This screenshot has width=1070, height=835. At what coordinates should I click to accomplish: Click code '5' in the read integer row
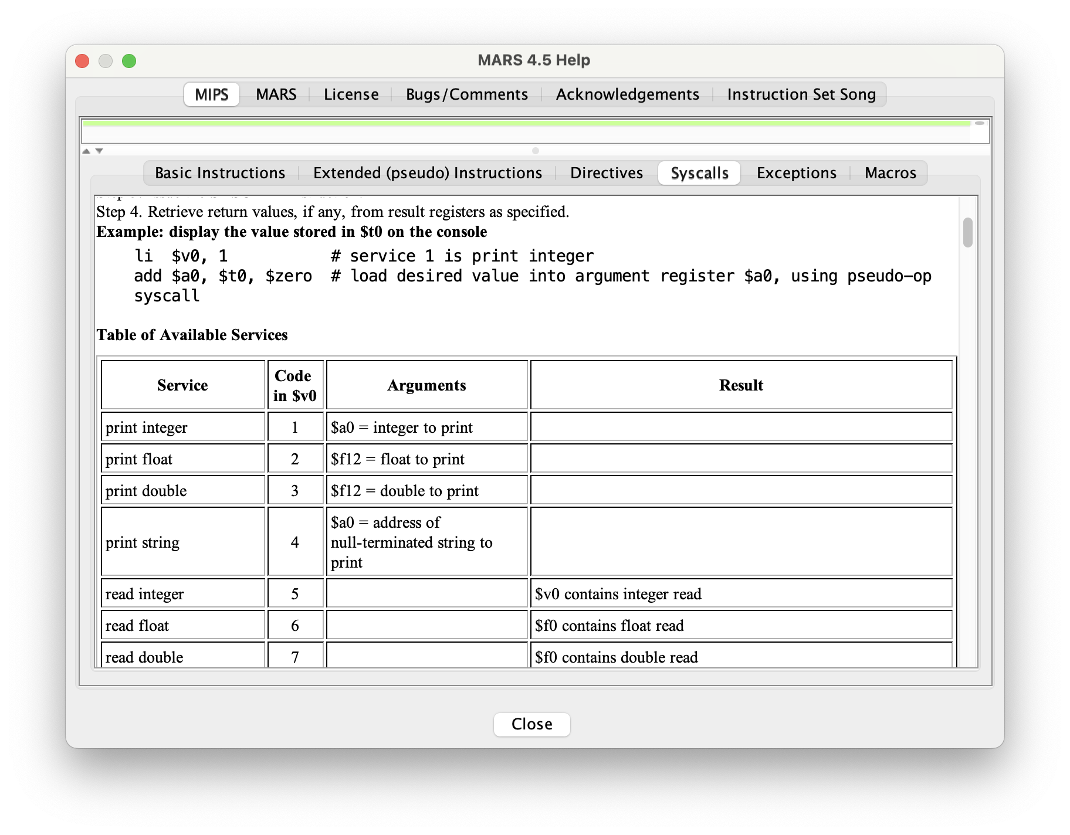[x=296, y=594]
